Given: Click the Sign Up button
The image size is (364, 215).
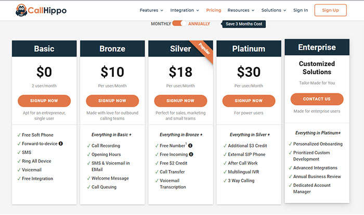Looking at the screenshot, I should 330,10.
